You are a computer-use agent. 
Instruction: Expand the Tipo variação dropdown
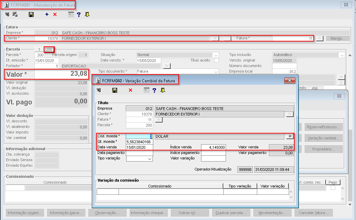(x=150, y=158)
